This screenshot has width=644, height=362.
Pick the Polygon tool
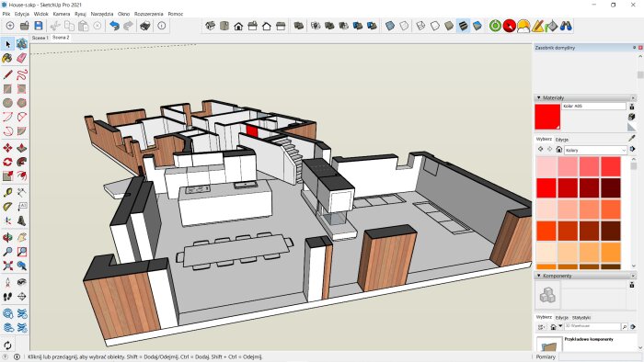pos(22,103)
